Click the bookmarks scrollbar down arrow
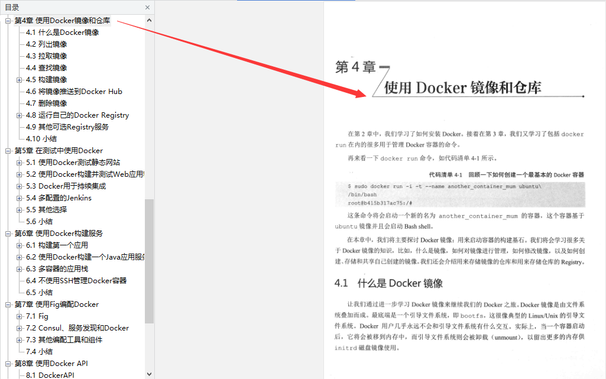This screenshot has height=379, width=606. point(149,374)
